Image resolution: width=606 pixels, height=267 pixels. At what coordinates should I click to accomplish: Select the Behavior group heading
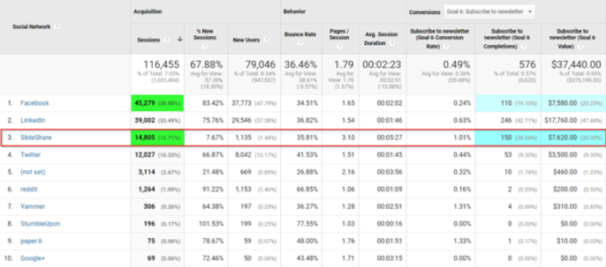click(x=294, y=12)
